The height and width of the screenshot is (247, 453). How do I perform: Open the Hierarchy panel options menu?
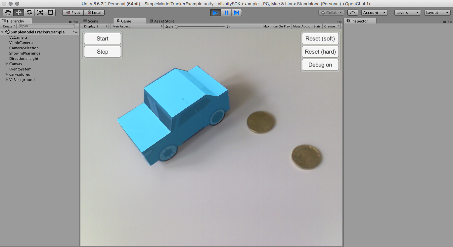pos(76,21)
